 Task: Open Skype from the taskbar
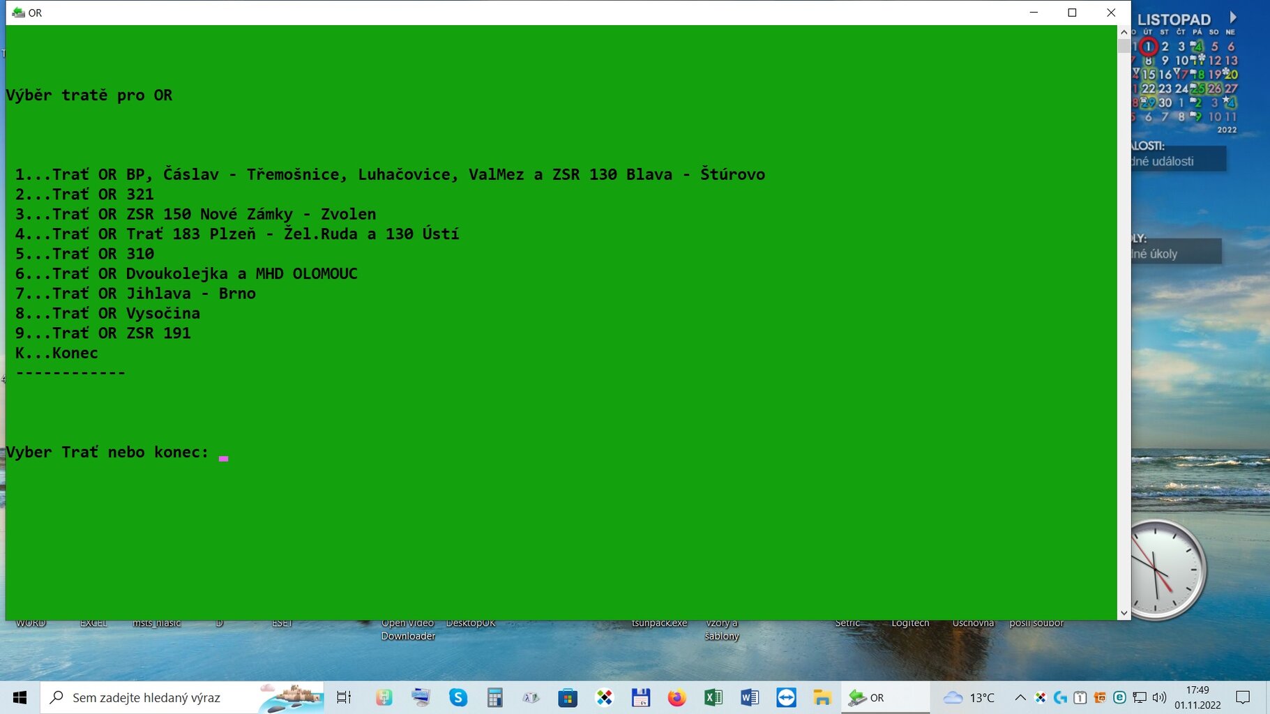pyautogui.click(x=458, y=697)
